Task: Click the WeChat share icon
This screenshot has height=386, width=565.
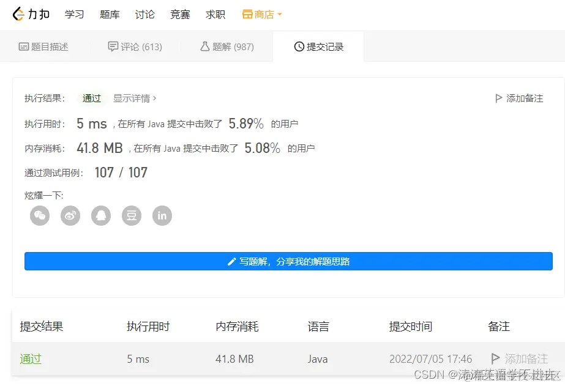Action: (x=39, y=215)
